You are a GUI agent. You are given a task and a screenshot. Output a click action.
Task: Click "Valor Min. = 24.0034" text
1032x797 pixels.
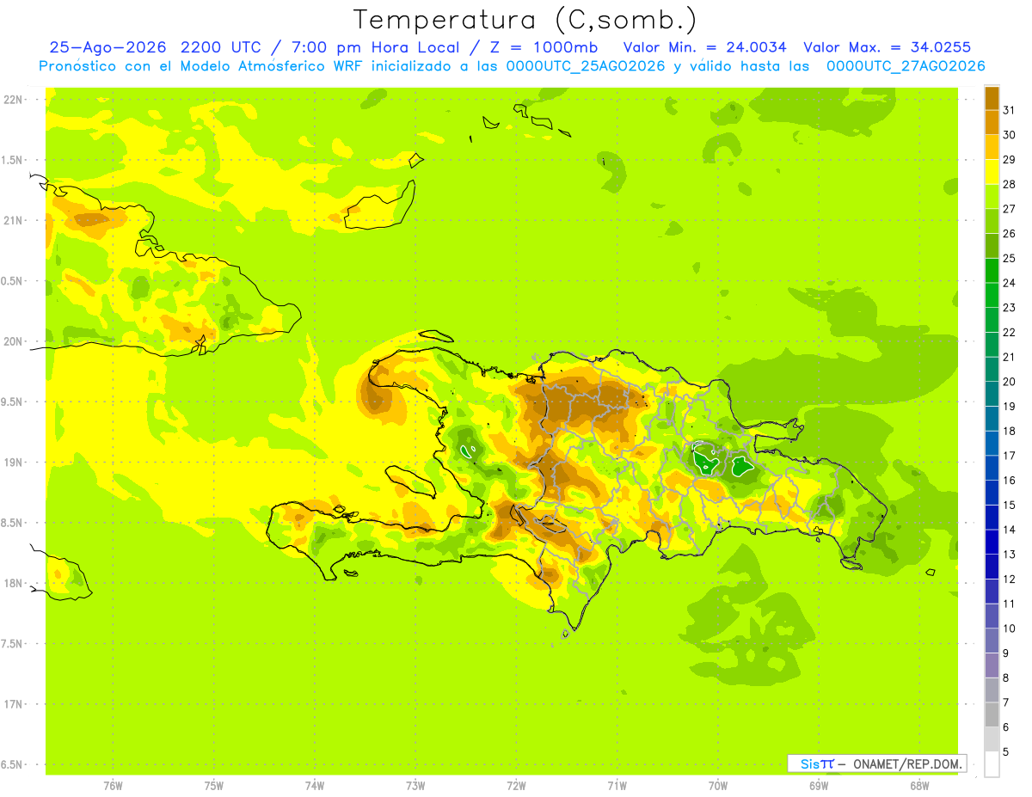pos(704,47)
